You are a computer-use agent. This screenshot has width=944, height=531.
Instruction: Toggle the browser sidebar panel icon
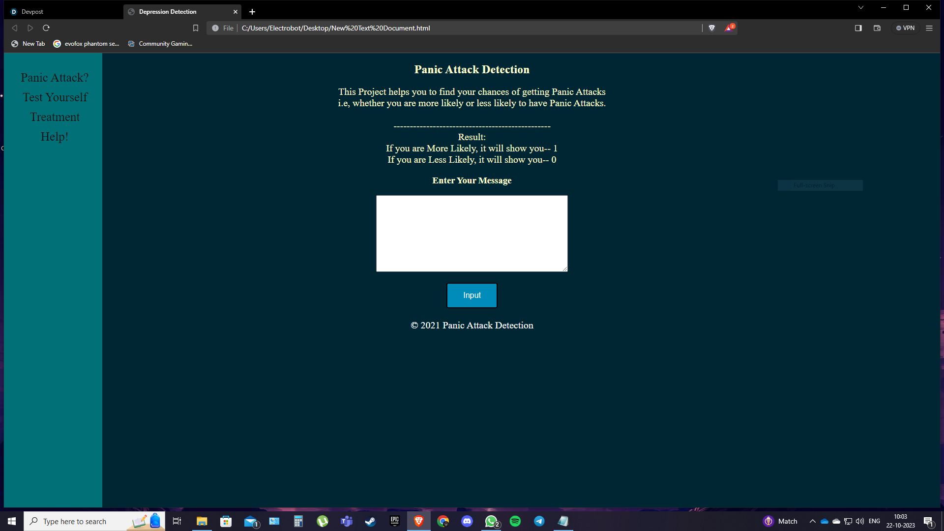tap(858, 28)
